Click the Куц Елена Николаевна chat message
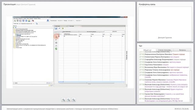This screenshot has height=110, width=195. pyautogui.click(x=154, y=64)
